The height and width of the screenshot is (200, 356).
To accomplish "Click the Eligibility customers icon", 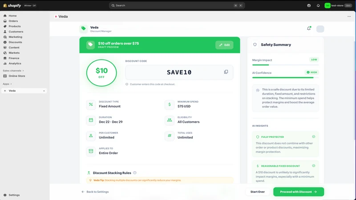I will tap(170, 120).
